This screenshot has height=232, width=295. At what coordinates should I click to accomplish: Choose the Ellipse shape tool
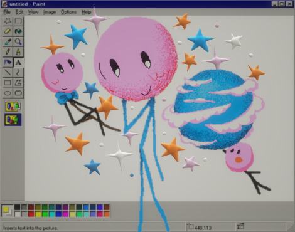pos(8,93)
